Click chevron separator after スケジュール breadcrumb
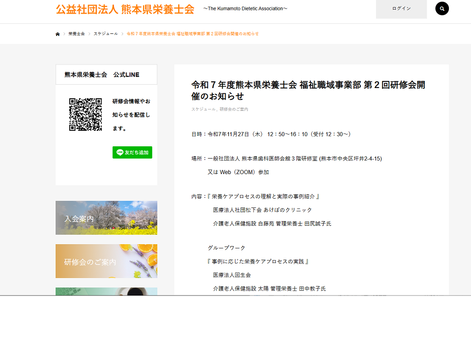Screen dimensions: 471x359 tap(122, 34)
